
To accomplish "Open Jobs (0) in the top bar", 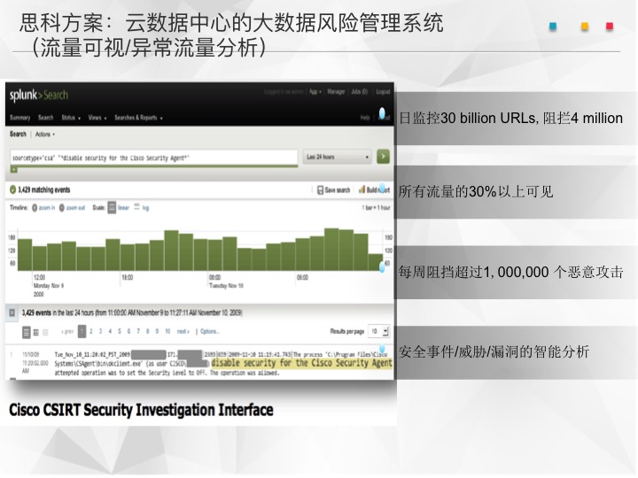I will (x=359, y=92).
